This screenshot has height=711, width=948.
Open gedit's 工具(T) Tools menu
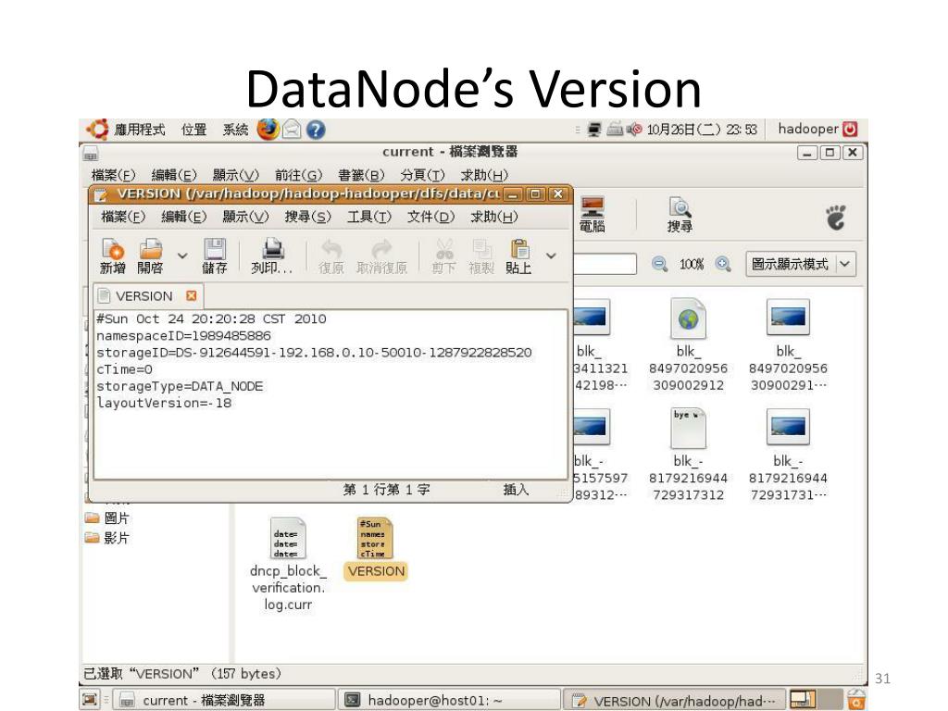368,217
